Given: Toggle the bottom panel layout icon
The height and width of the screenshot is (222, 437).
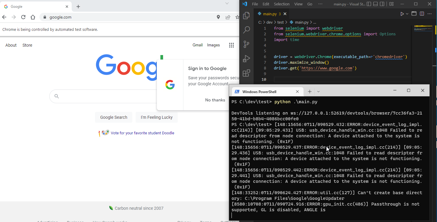Looking at the screenshot, I should (376, 4).
